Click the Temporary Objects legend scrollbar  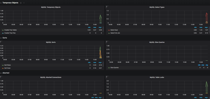(x=103, y=29)
